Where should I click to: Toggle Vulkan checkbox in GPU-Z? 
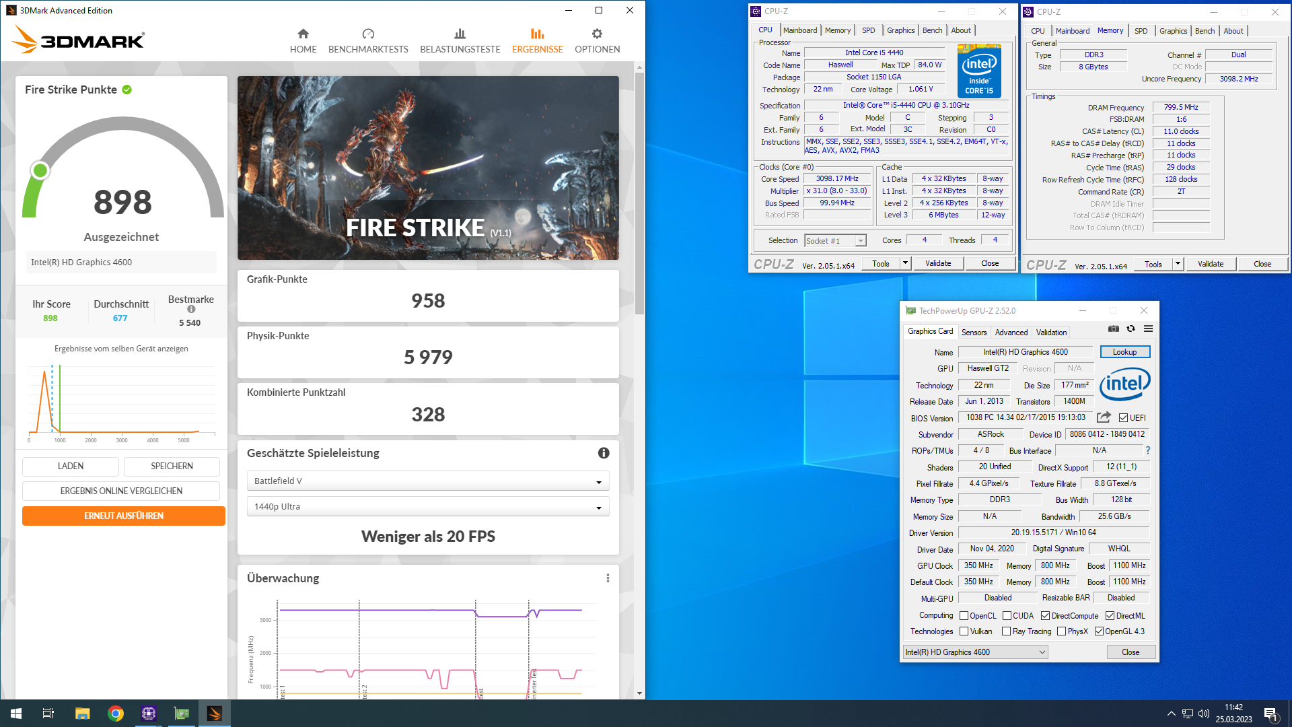pyautogui.click(x=964, y=631)
